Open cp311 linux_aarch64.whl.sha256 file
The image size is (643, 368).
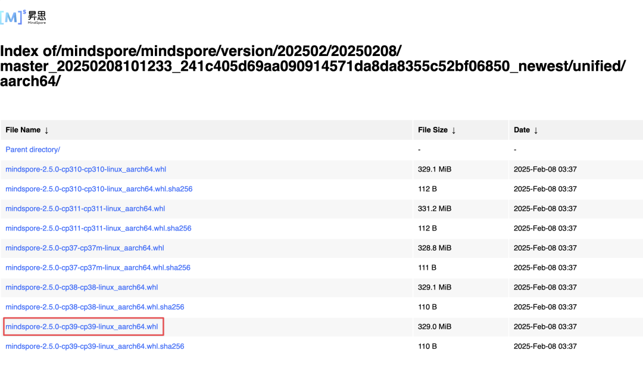(x=98, y=229)
